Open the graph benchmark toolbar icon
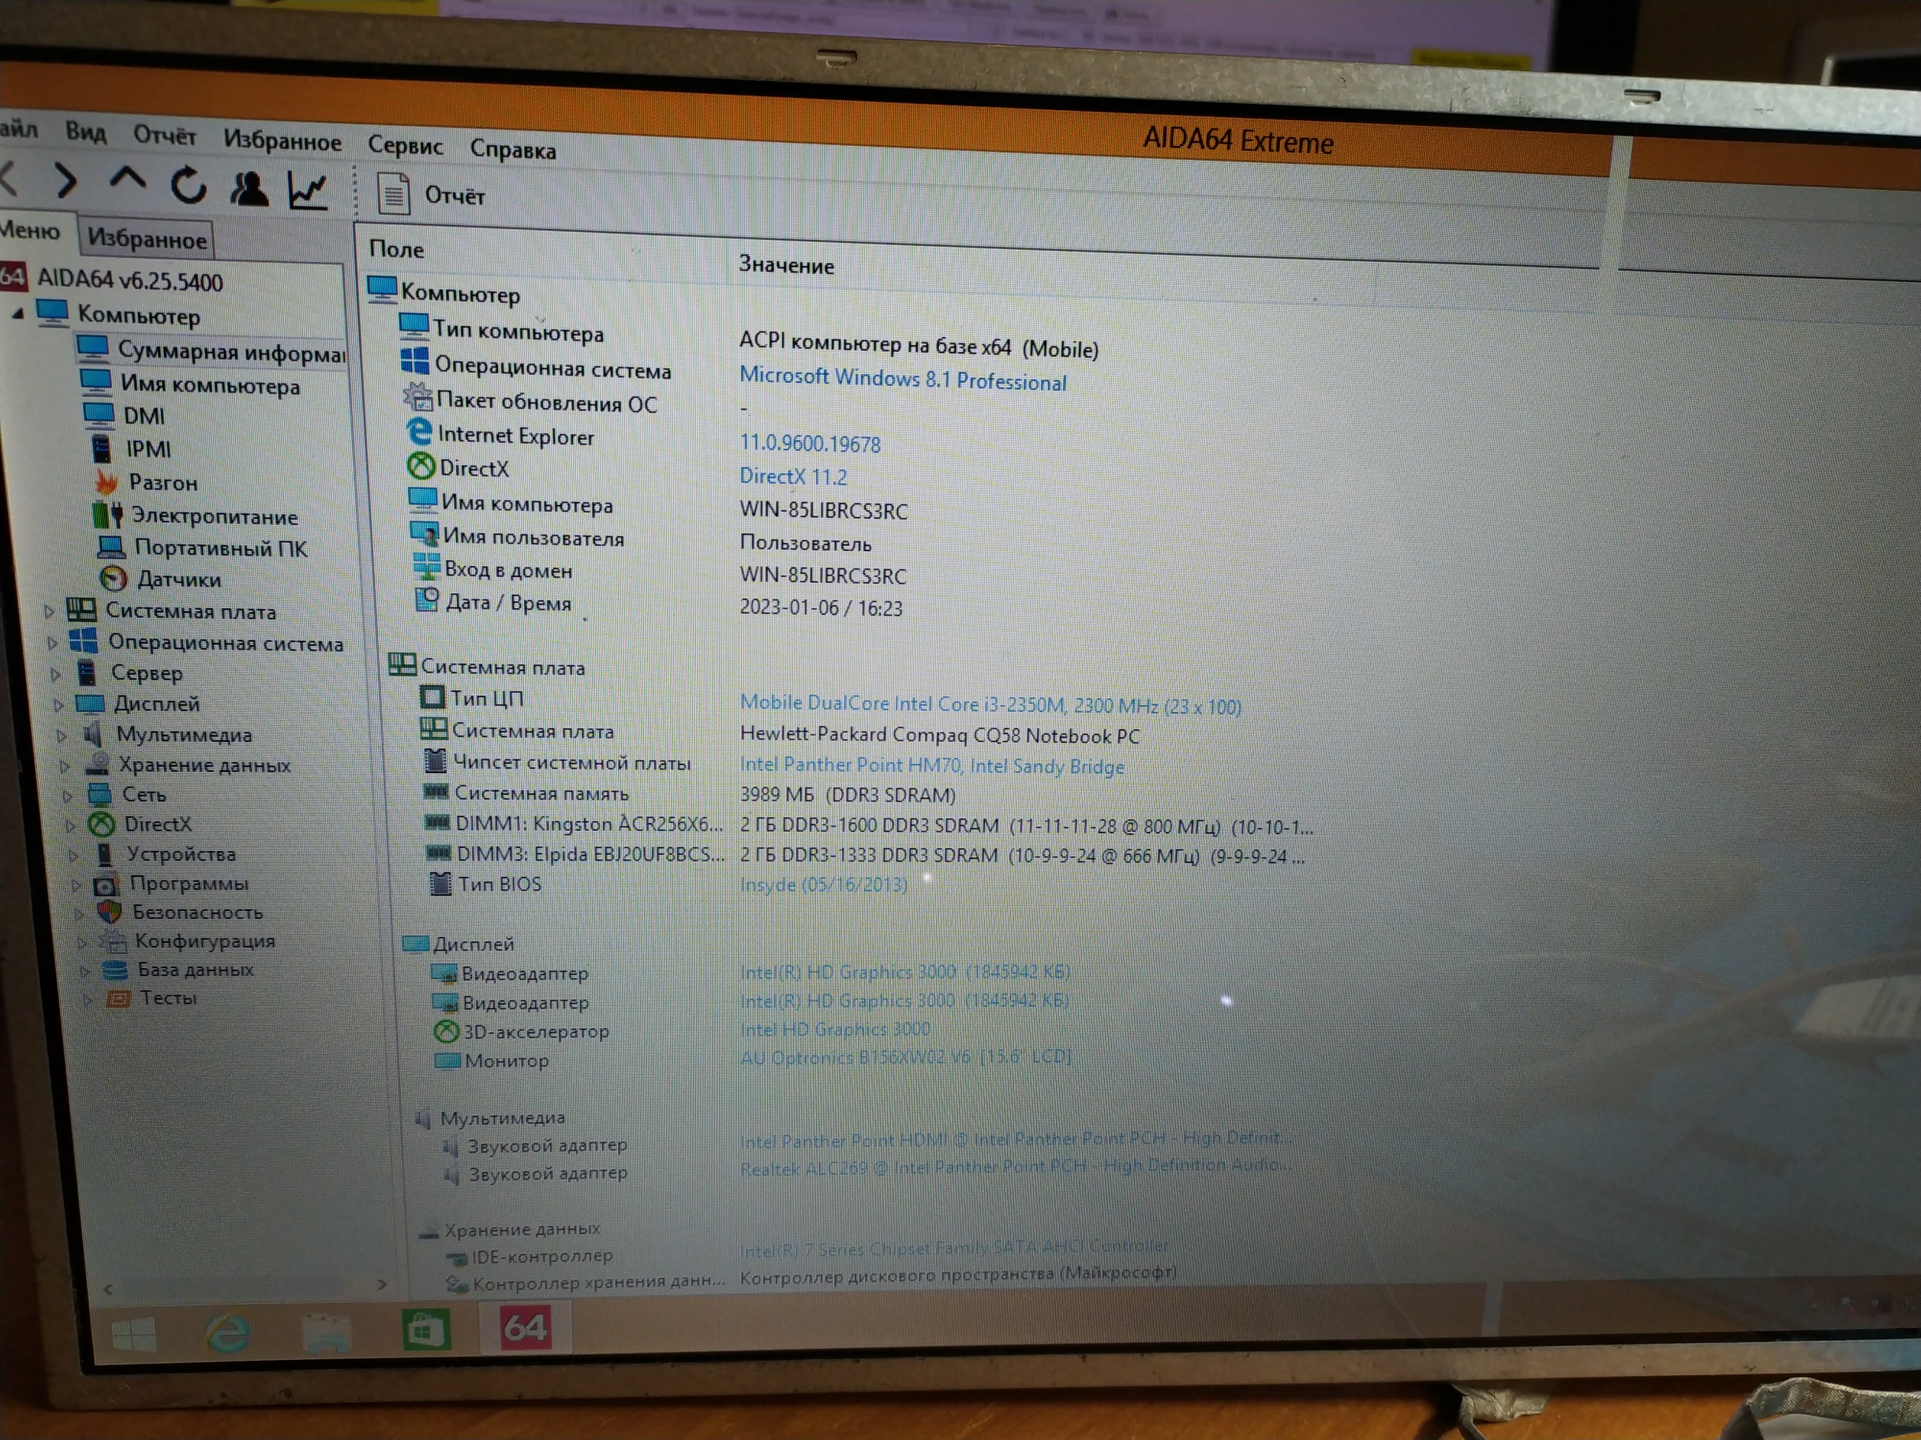 coord(308,191)
